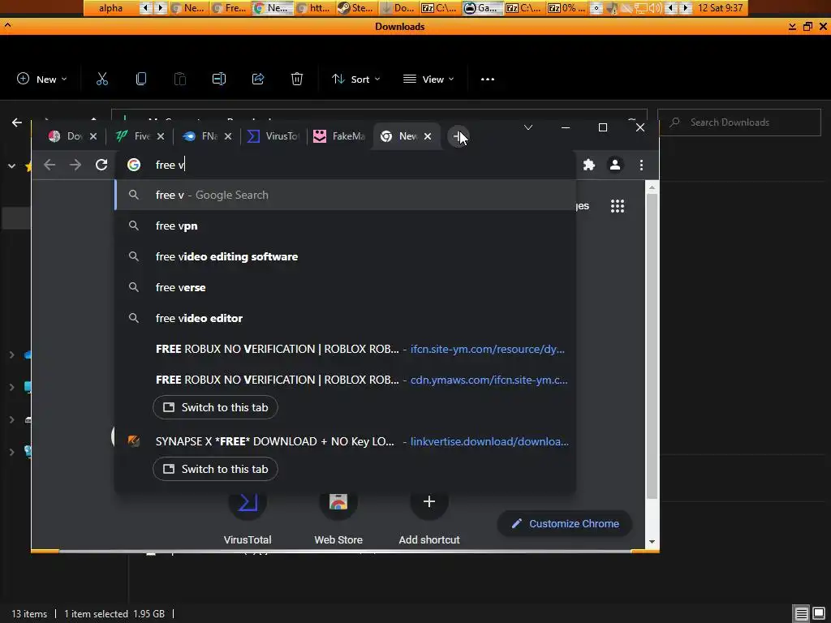This screenshot has width=831, height=623.
Task: Open Chrome's tab search chevron
Action: [527, 127]
